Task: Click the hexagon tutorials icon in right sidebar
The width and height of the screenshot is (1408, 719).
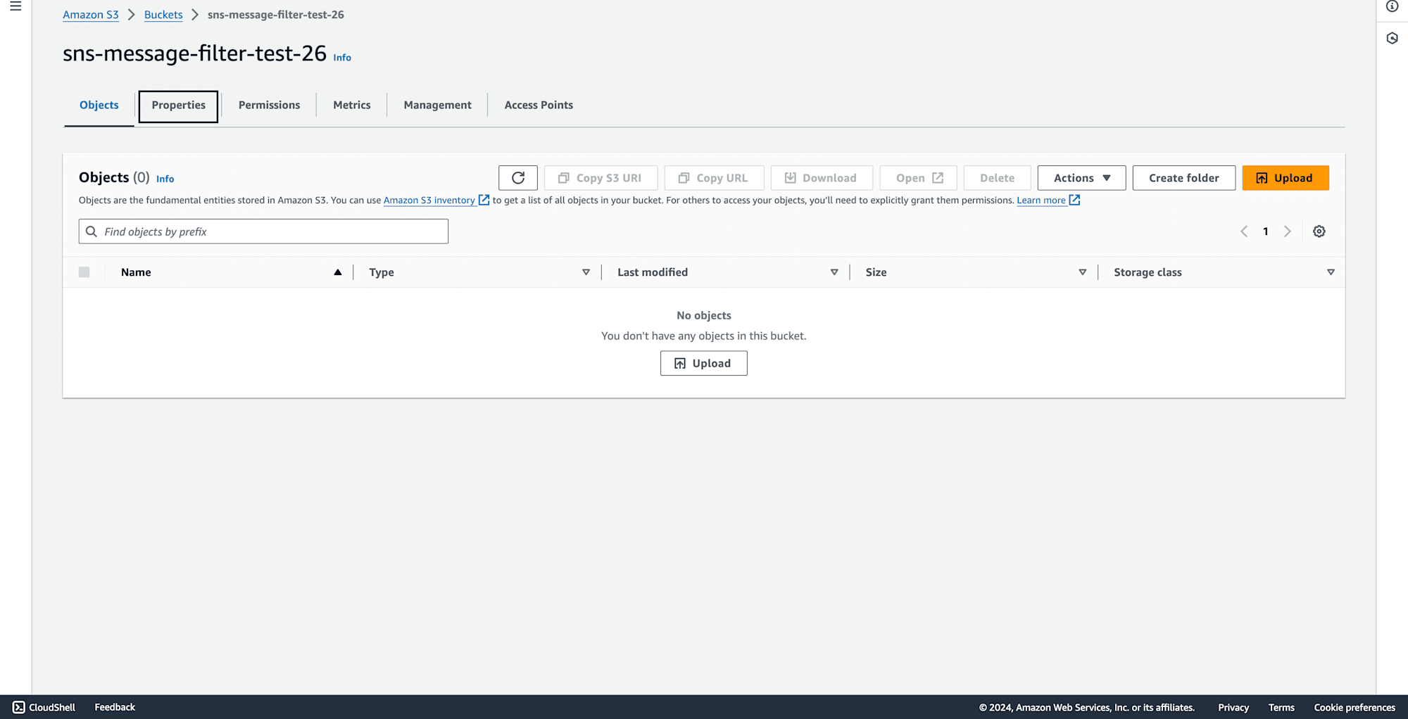Action: (1393, 38)
